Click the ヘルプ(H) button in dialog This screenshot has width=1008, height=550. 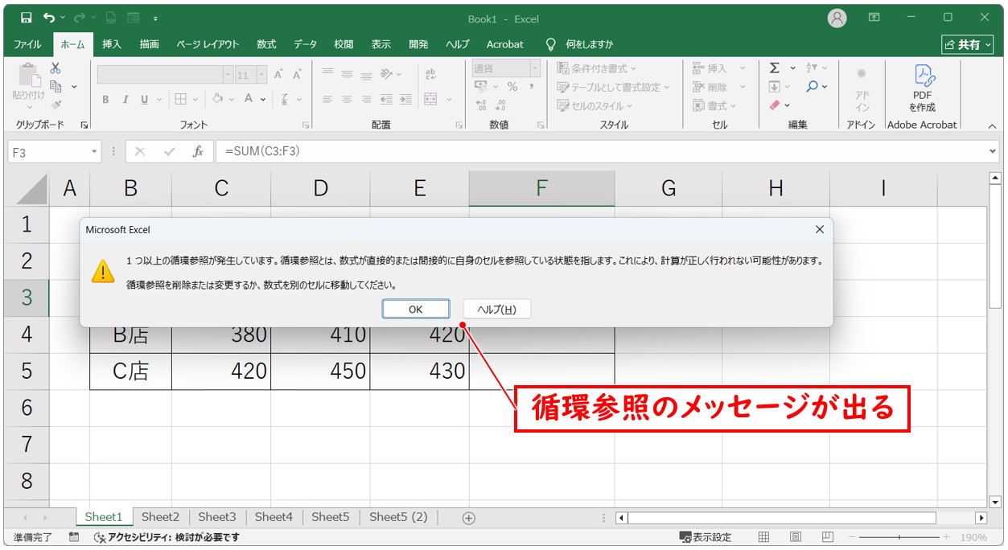[x=496, y=310]
